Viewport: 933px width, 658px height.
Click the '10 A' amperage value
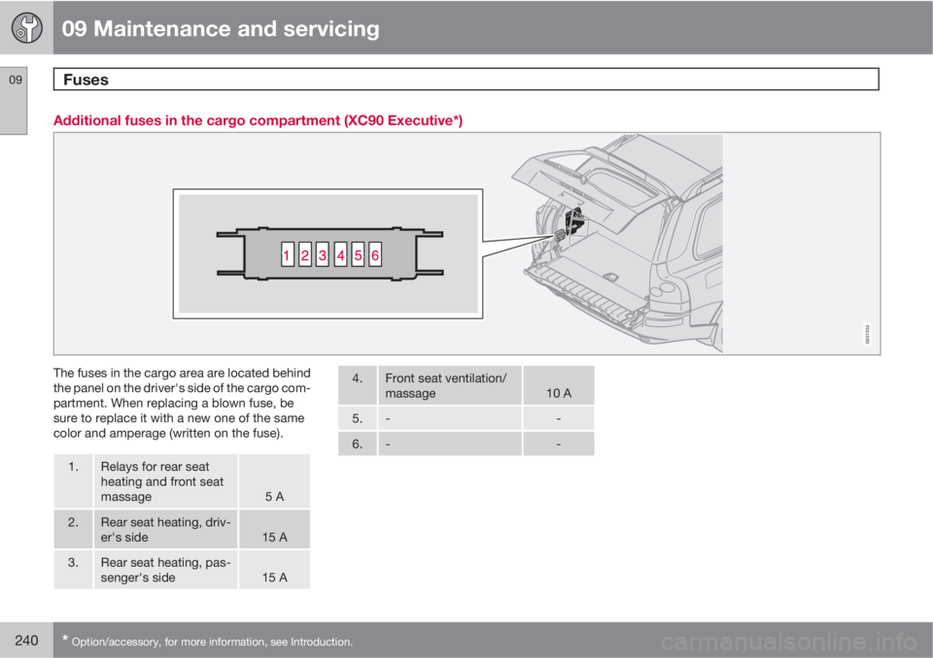[x=559, y=393]
